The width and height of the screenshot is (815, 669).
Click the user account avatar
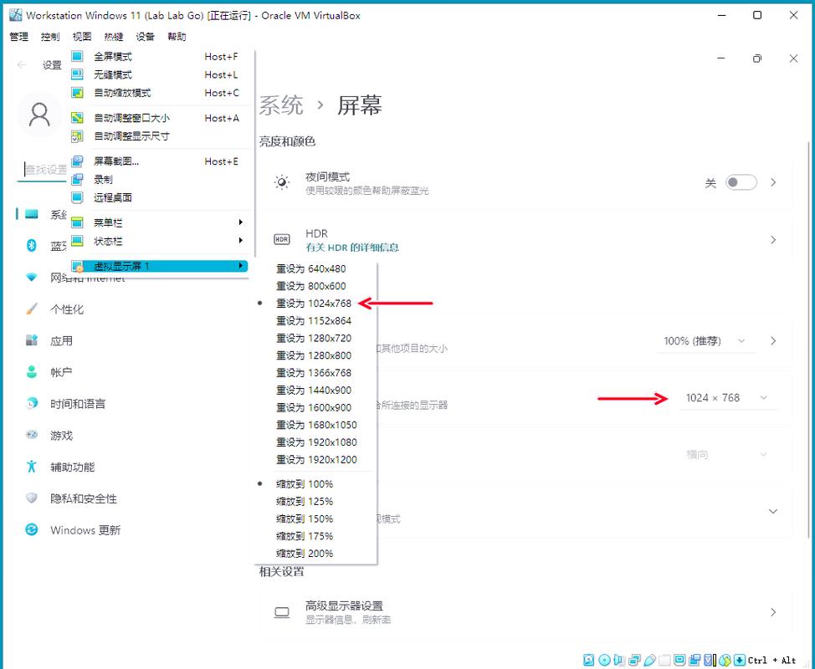click(x=39, y=115)
